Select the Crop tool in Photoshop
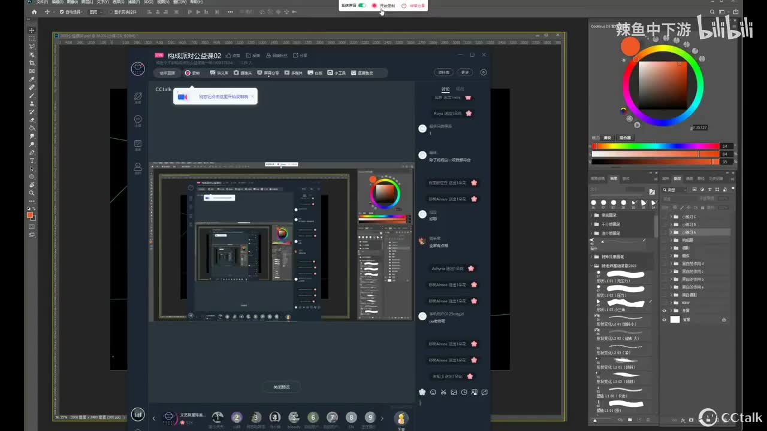 pos(32,63)
